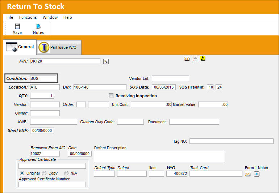Click the Unit Cost field

coord(151,104)
